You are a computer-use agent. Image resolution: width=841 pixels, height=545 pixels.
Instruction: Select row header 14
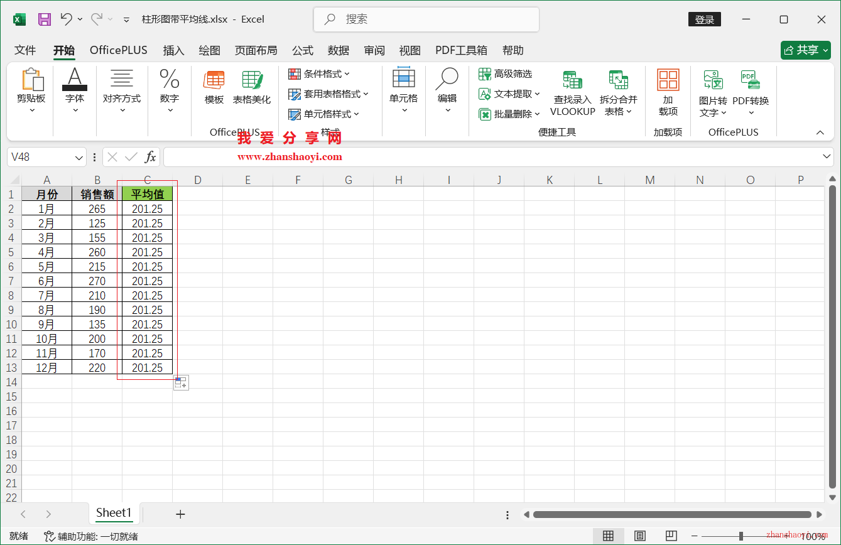coord(11,382)
